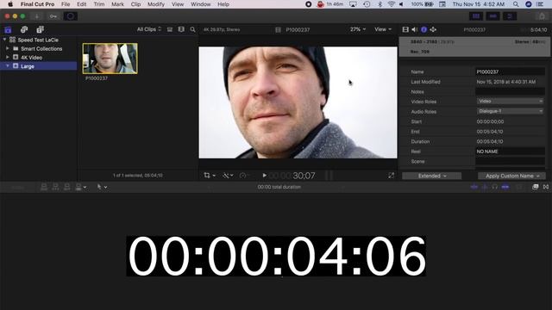Screen dimensions: 552x310
Task: Open the Clip menu
Action: [x=135, y=4]
